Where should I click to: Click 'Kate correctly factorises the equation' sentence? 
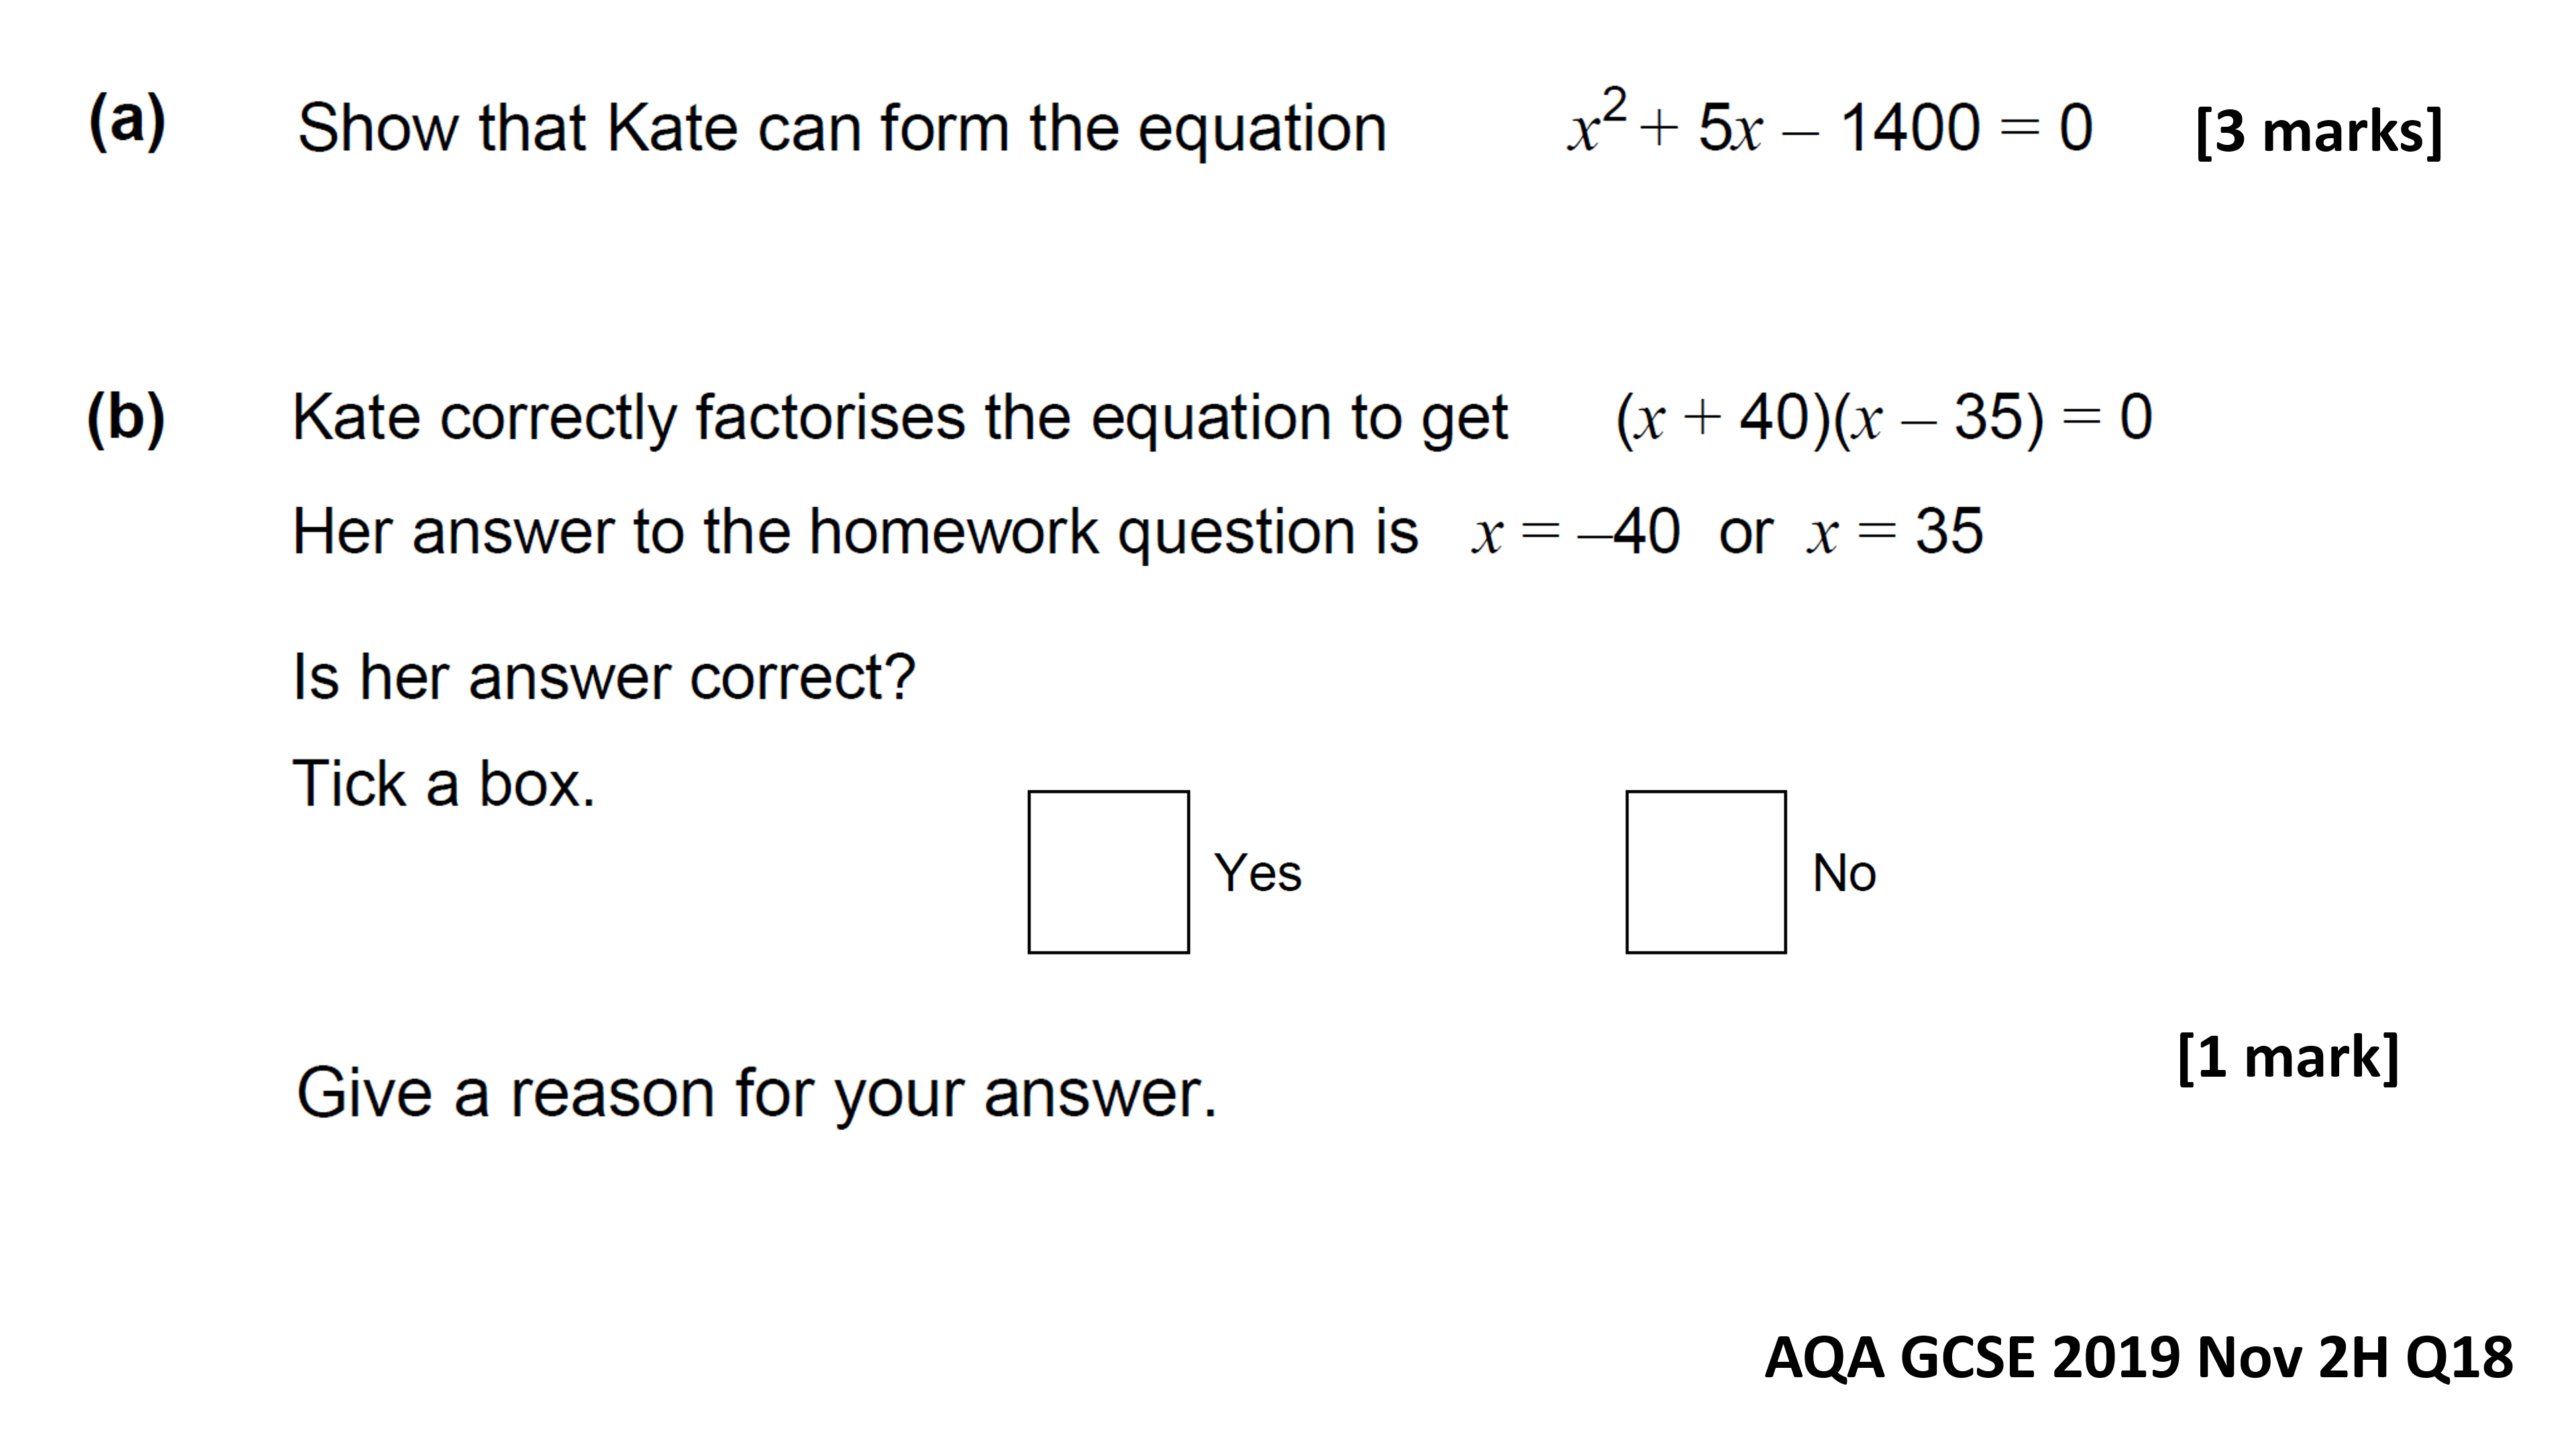tap(900, 418)
